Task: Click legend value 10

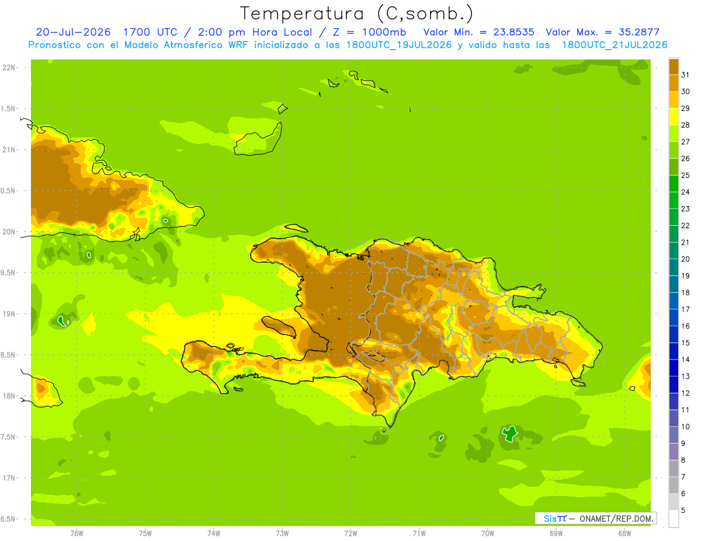Action: coord(686,427)
